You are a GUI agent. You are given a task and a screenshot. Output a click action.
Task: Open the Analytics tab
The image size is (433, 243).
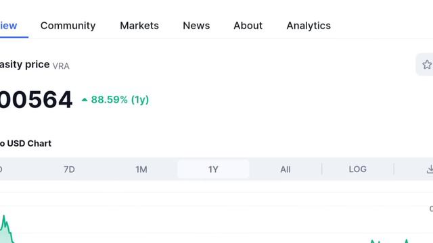coord(309,26)
